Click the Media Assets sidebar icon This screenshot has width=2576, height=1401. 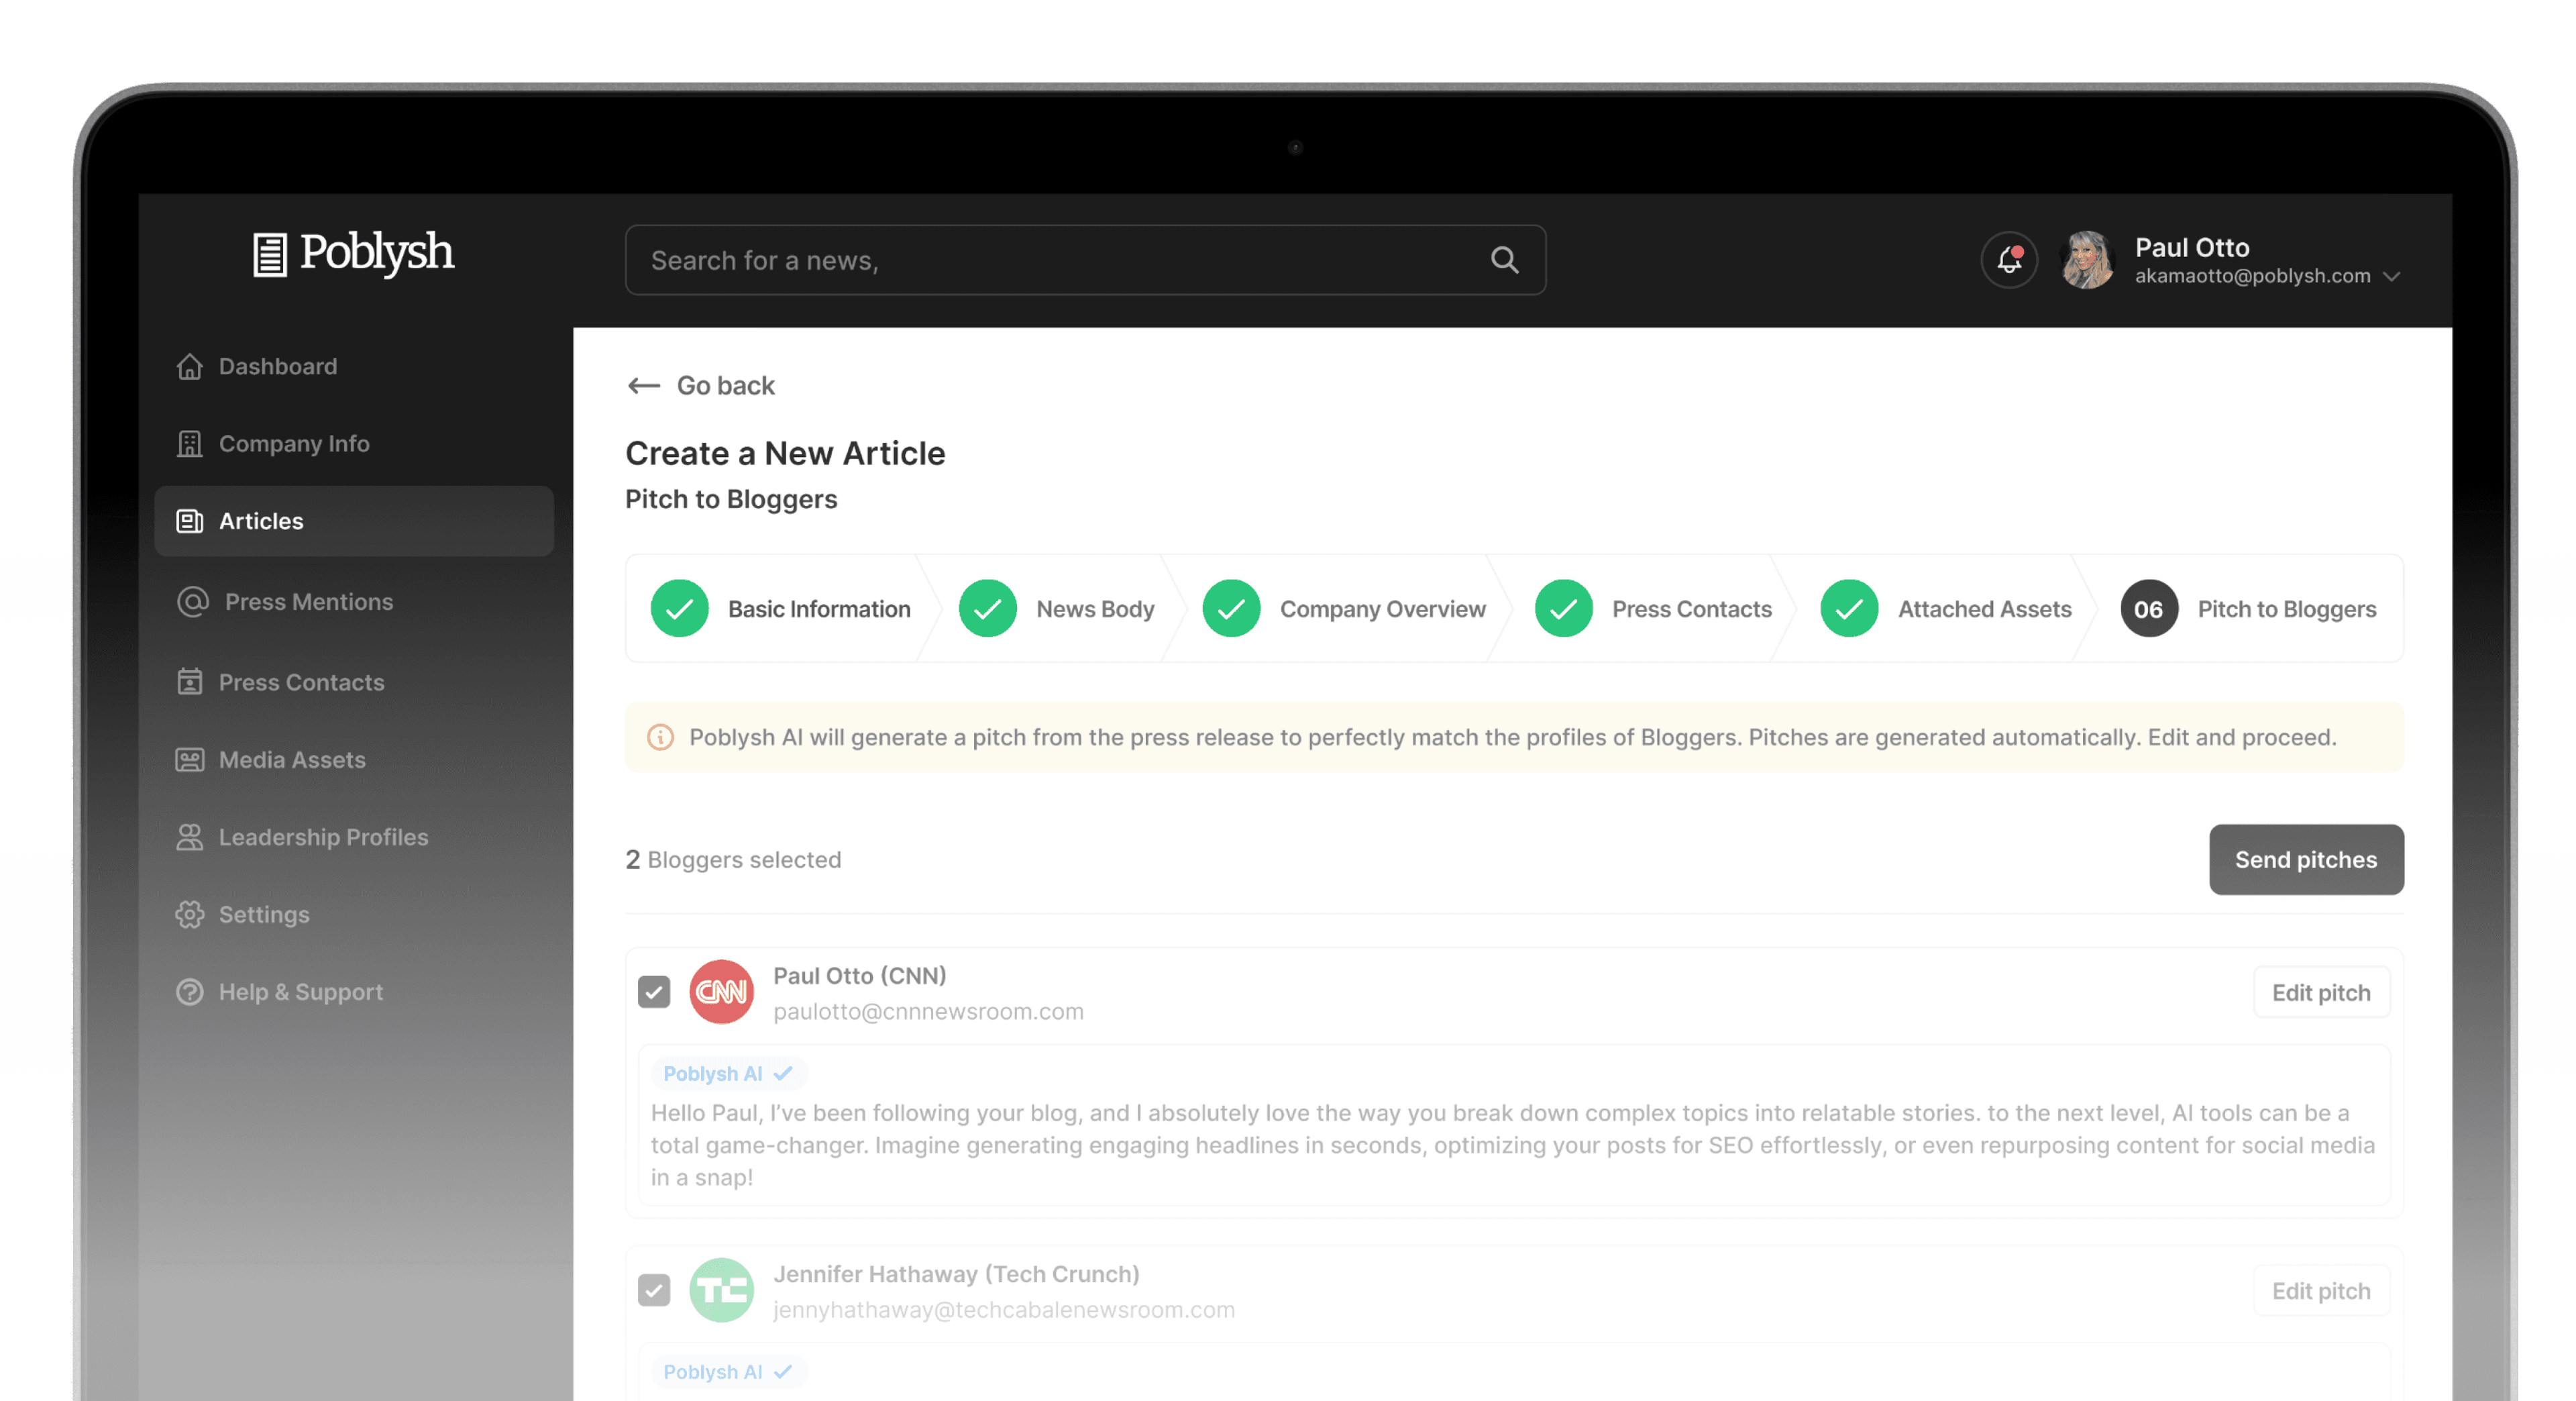[x=190, y=760]
